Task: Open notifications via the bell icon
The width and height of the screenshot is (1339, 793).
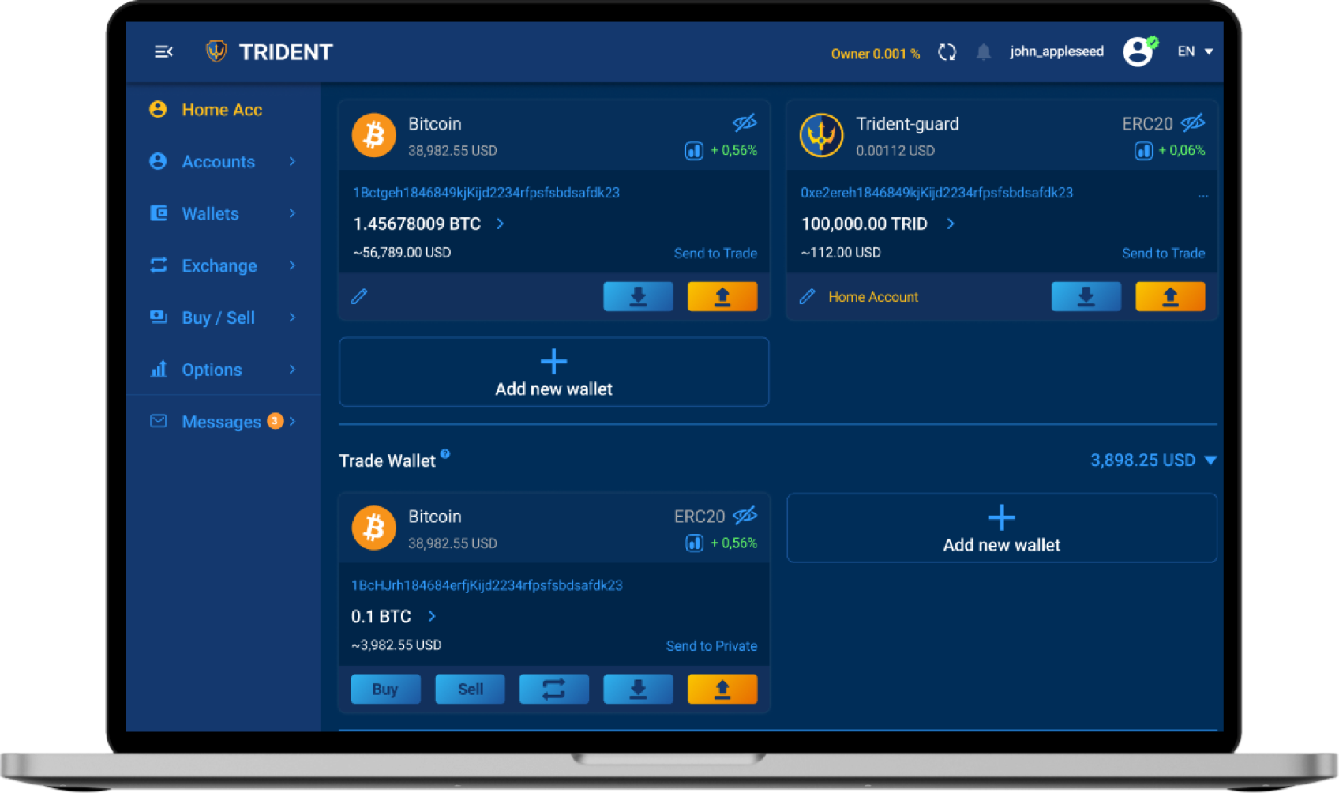Action: (984, 51)
